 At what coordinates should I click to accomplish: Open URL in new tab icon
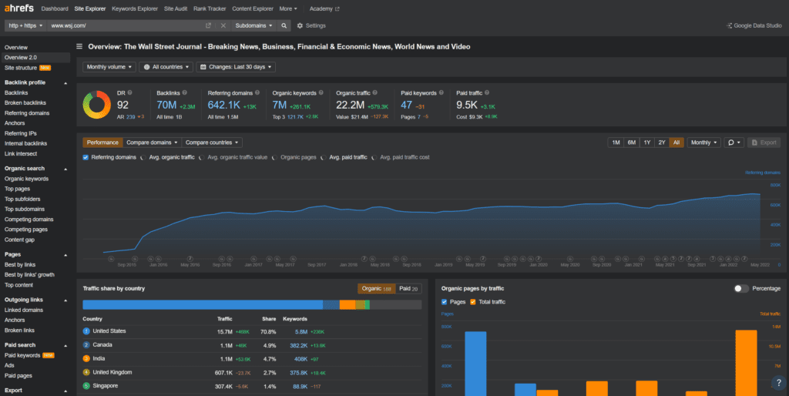[x=208, y=25]
